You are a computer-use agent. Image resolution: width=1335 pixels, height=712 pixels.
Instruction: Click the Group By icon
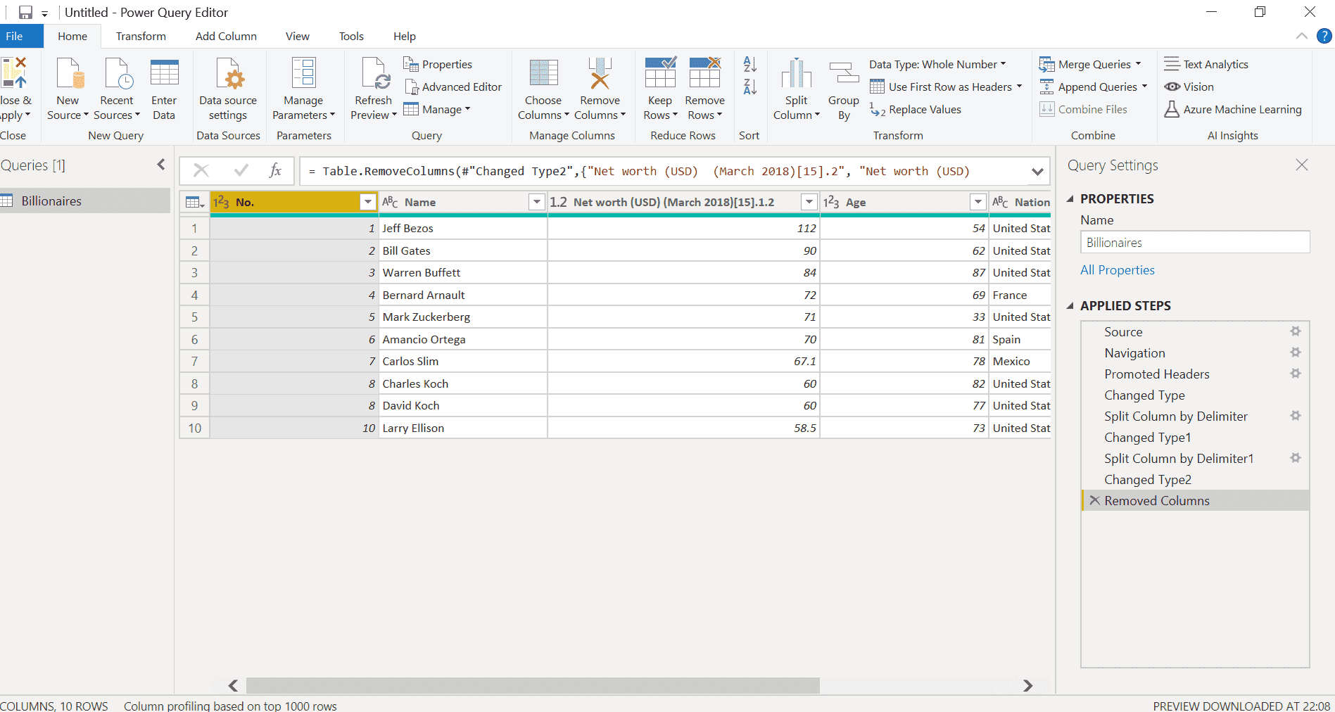(x=844, y=74)
